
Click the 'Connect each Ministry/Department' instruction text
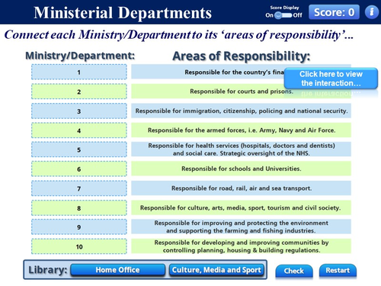click(x=178, y=35)
